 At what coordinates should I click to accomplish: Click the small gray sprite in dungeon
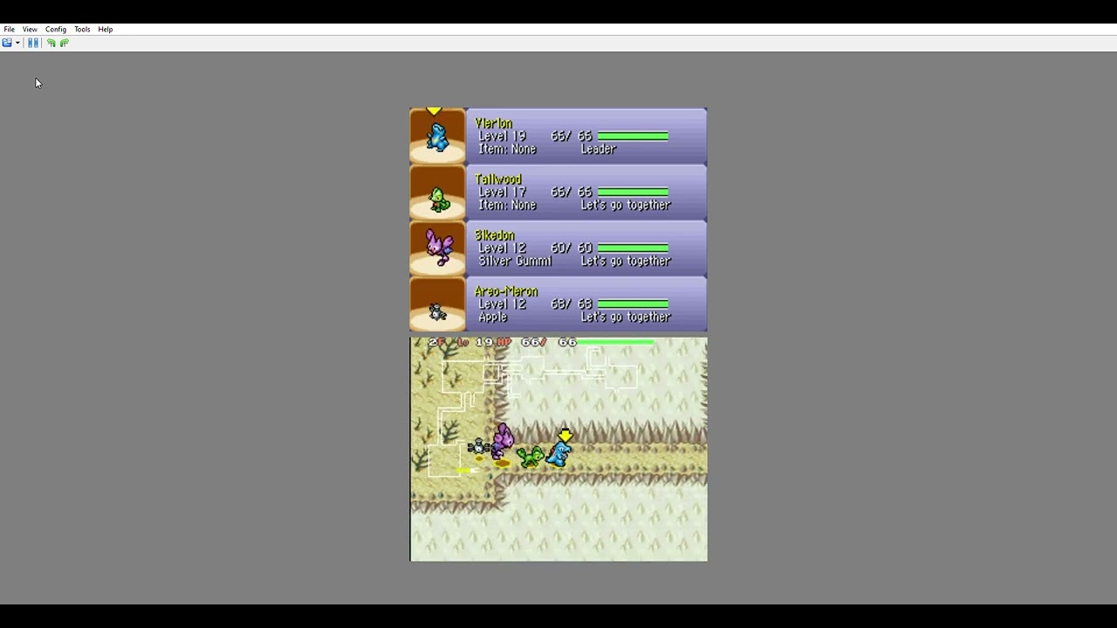478,447
